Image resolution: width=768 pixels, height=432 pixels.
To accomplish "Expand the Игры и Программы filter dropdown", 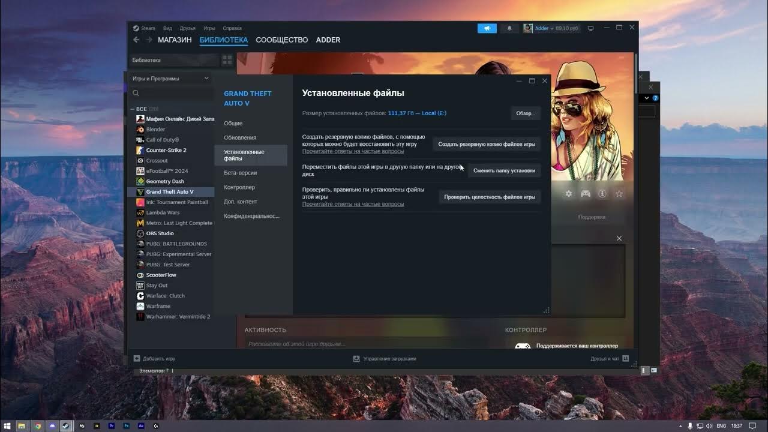I will (x=171, y=78).
